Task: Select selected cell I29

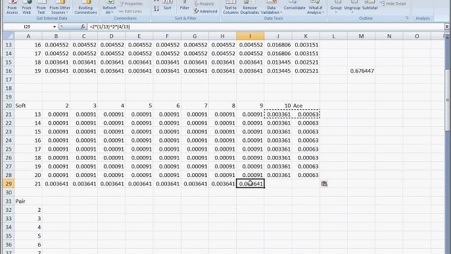Action: pos(250,184)
